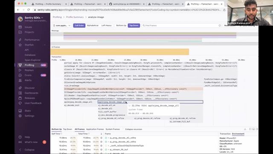Open Help icon in sidebar
Viewport: 273px width, 154px height.
[20, 137]
